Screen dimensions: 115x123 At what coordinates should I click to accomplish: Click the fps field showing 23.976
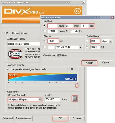tap(74, 31)
